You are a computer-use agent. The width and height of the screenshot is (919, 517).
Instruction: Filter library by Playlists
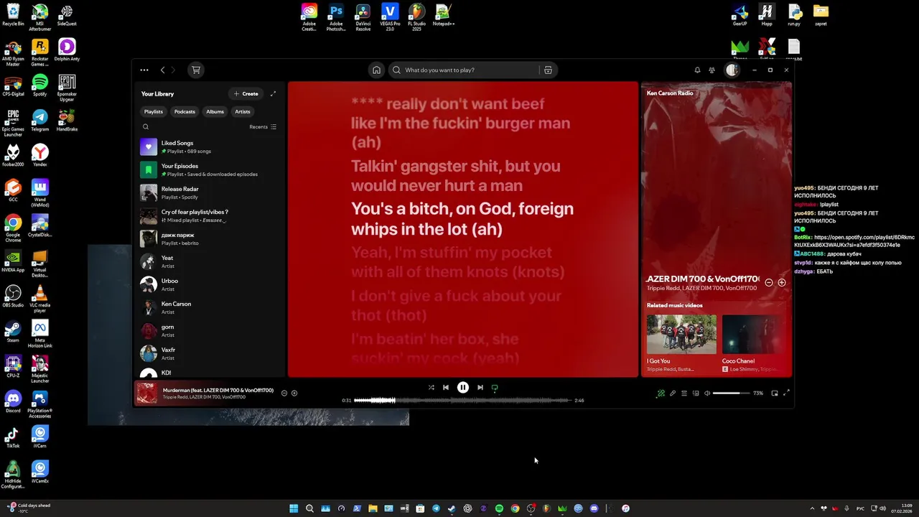(x=153, y=112)
